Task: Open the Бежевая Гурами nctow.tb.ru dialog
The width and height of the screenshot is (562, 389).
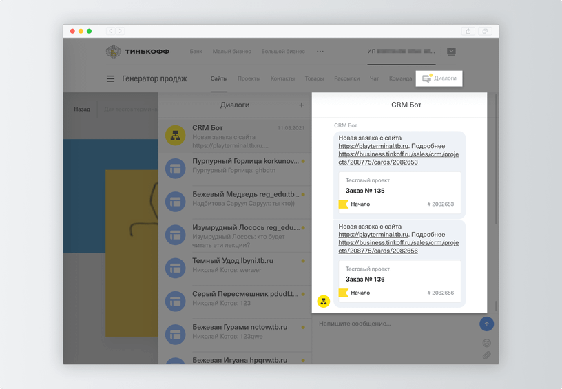Action: [235, 335]
